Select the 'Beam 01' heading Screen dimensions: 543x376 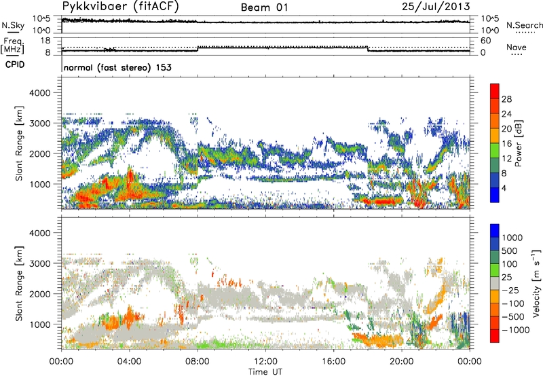point(264,7)
